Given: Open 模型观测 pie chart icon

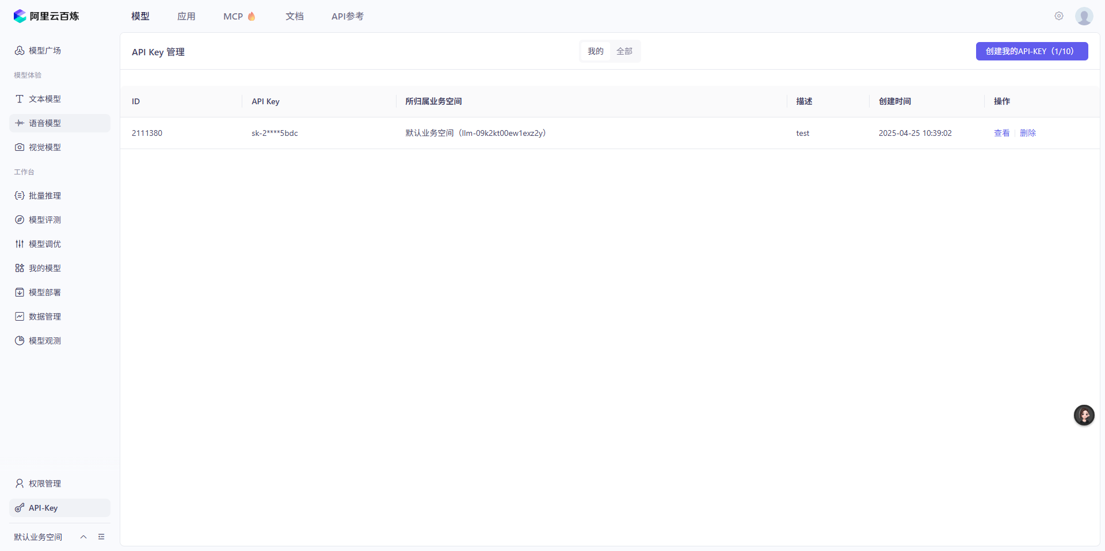Looking at the screenshot, I should 20,341.
